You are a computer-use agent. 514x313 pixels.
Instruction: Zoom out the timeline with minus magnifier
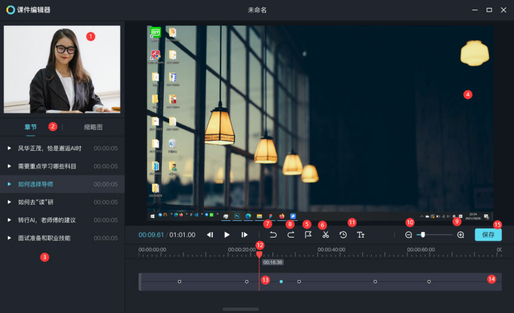(x=409, y=235)
